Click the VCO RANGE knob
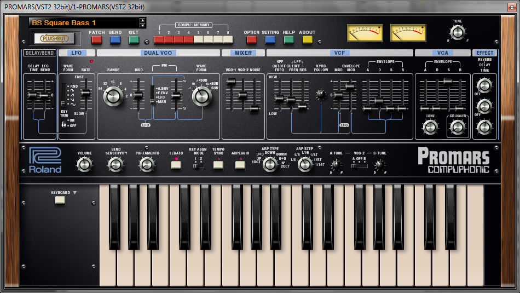The width and height of the screenshot is (520, 293). click(x=113, y=96)
